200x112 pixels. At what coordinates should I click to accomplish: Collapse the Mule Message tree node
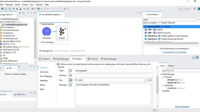coord(161,74)
